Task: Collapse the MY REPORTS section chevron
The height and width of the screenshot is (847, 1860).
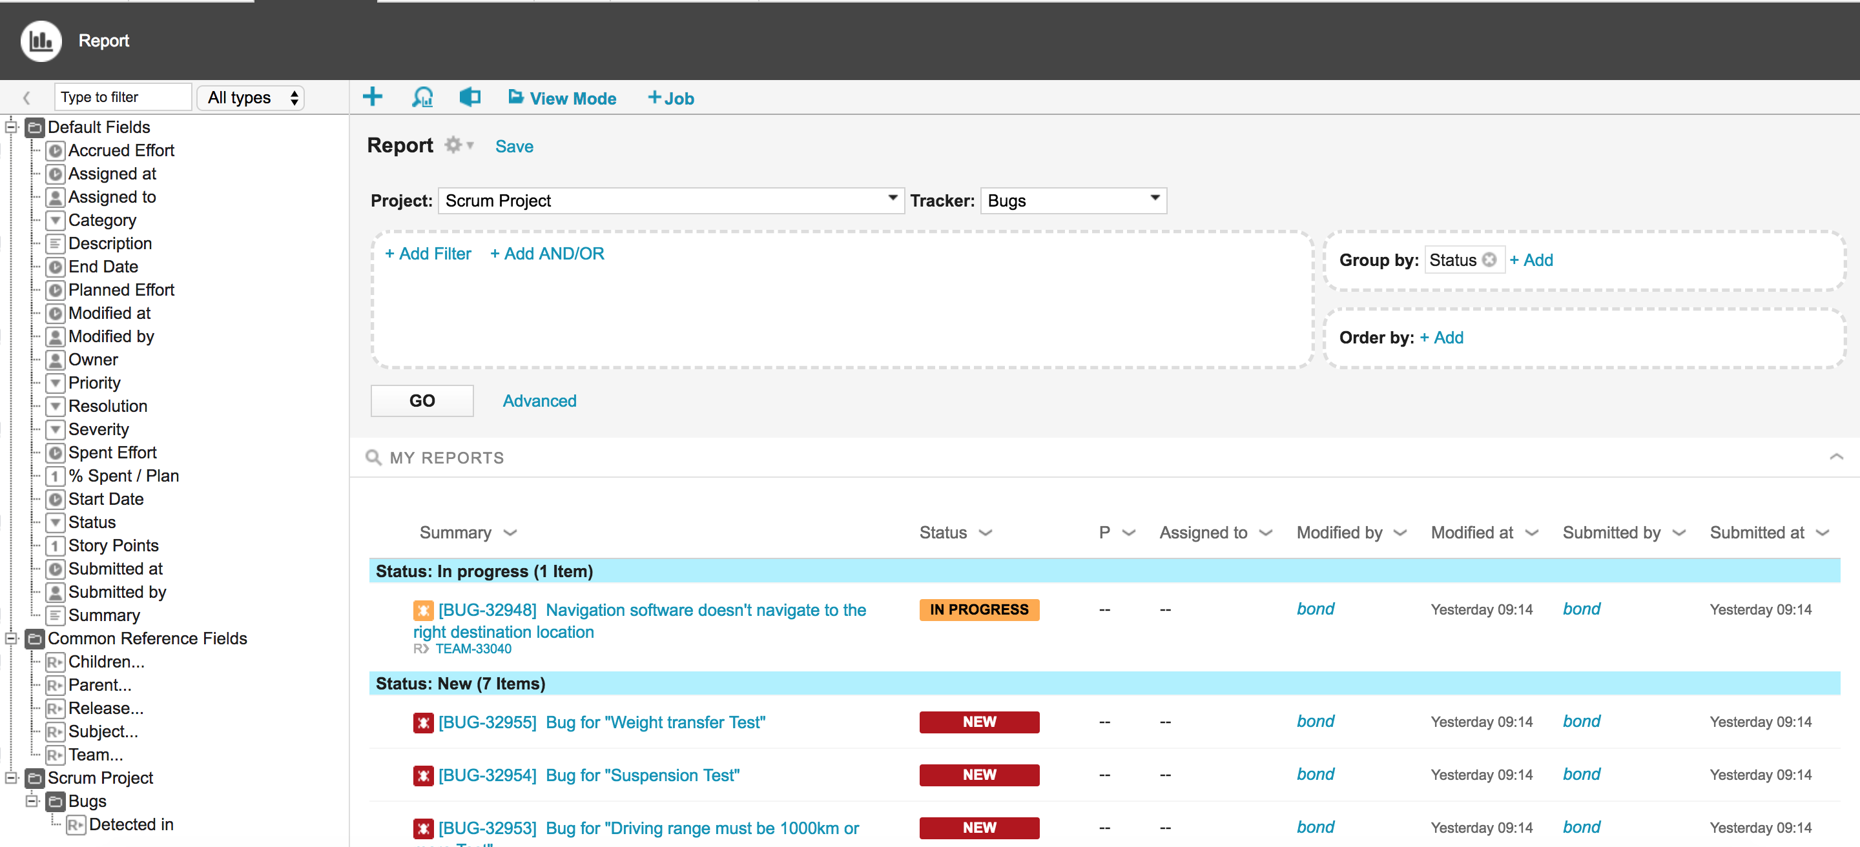Action: coord(1836,456)
